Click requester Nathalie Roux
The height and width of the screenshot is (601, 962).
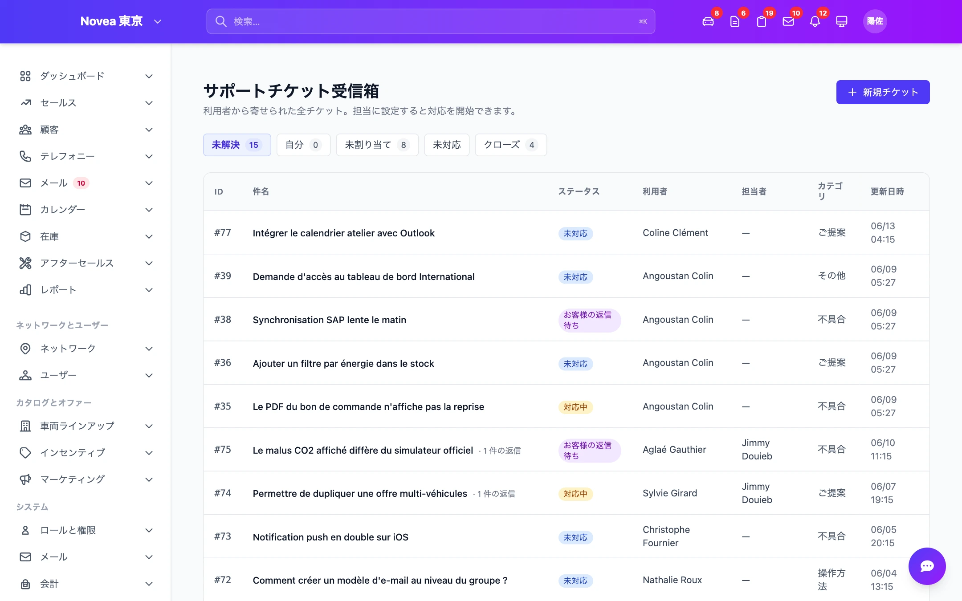pos(672,580)
